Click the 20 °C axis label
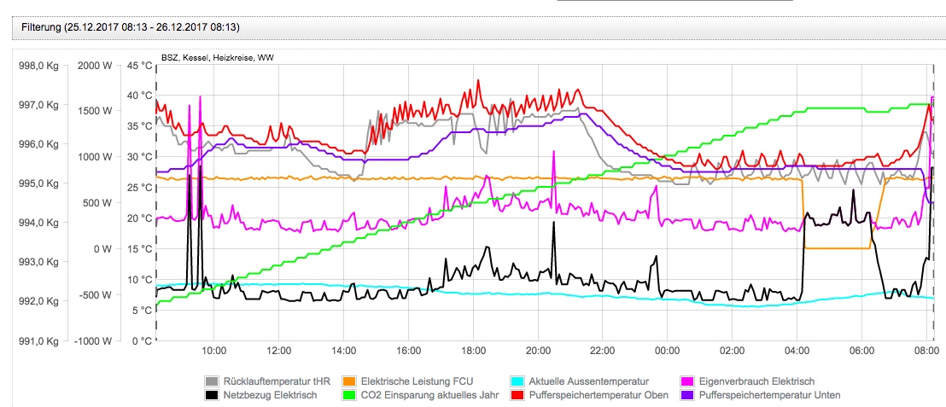 139,218
